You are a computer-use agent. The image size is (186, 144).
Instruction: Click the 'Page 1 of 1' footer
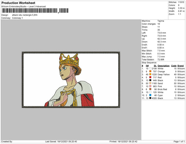pos(179,142)
